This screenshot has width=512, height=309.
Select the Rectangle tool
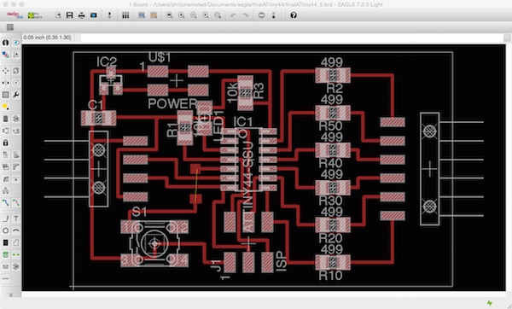point(6,242)
